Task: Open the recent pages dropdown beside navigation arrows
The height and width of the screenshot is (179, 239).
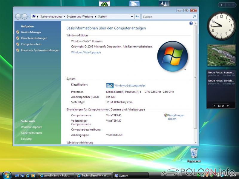Action: click(x=29, y=17)
